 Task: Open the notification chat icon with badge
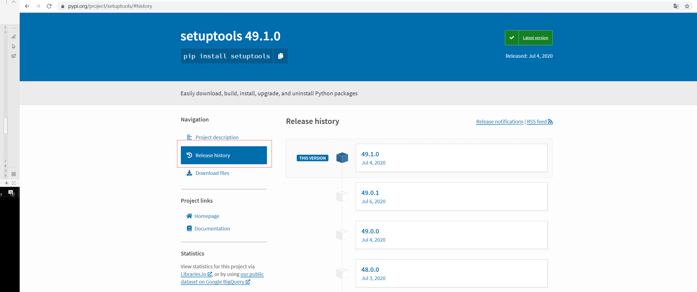[x=11, y=193]
